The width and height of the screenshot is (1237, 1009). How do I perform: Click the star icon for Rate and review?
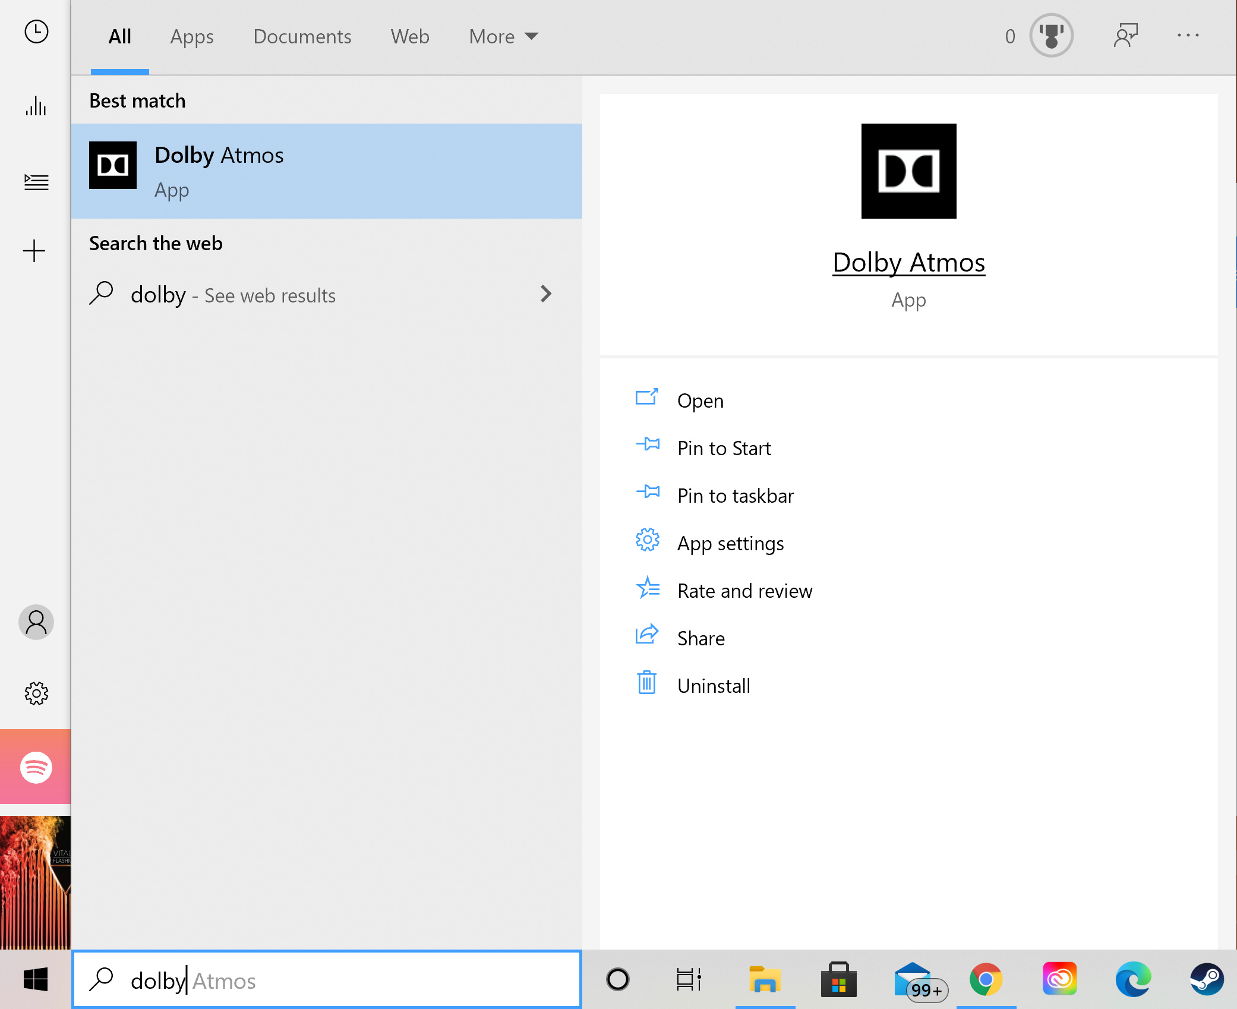(648, 588)
